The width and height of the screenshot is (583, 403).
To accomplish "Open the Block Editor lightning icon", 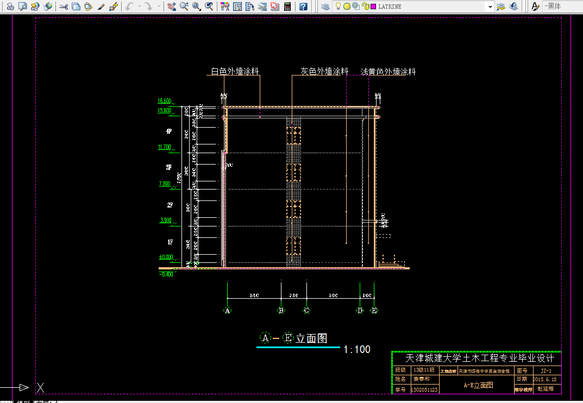I will (x=114, y=7).
